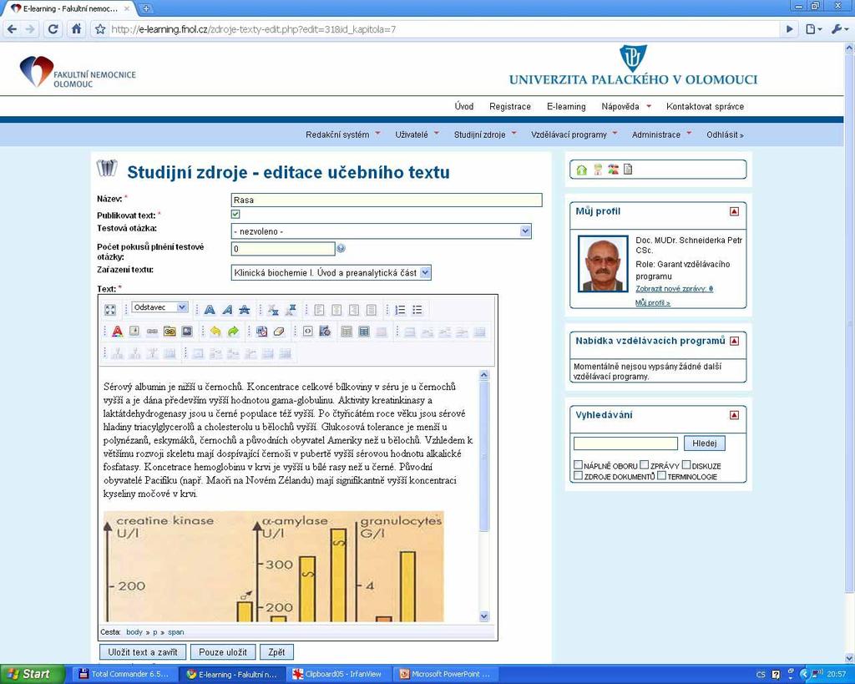Click paste from Word icon
Viewport: 855px width, 684px height.
tap(261, 331)
